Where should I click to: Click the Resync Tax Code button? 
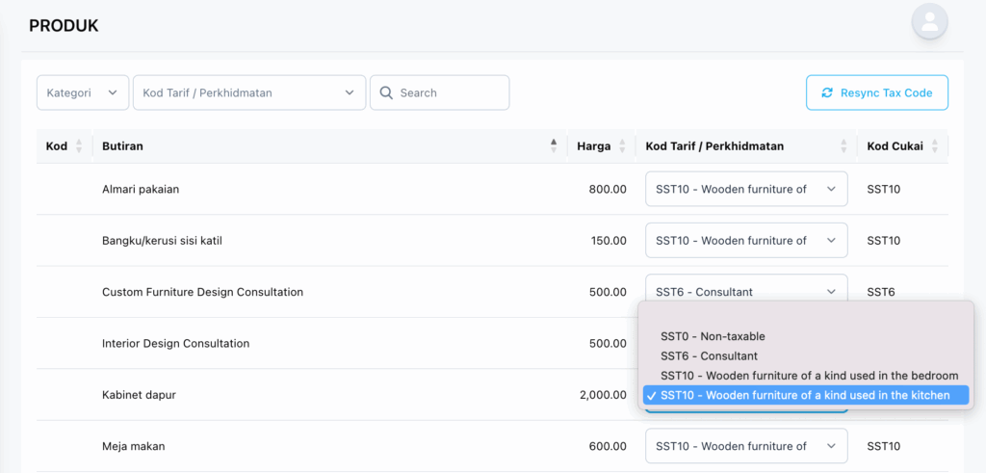pos(877,93)
